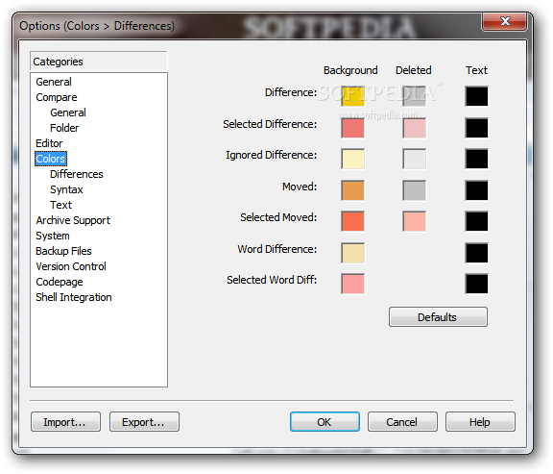Click the Background column label

pyautogui.click(x=350, y=70)
